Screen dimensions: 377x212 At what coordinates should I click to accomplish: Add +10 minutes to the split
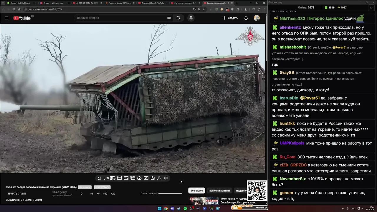point(105,194)
